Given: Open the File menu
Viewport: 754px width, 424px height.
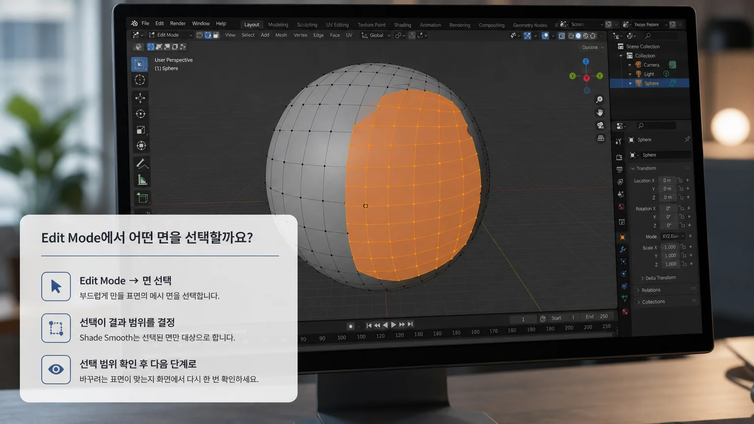Looking at the screenshot, I should pyautogui.click(x=145, y=24).
